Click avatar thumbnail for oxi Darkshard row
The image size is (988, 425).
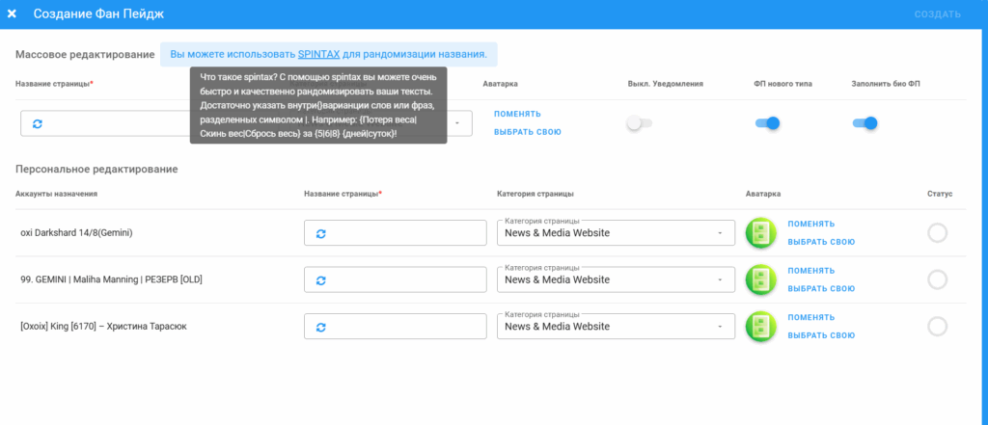tap(760, 233)
